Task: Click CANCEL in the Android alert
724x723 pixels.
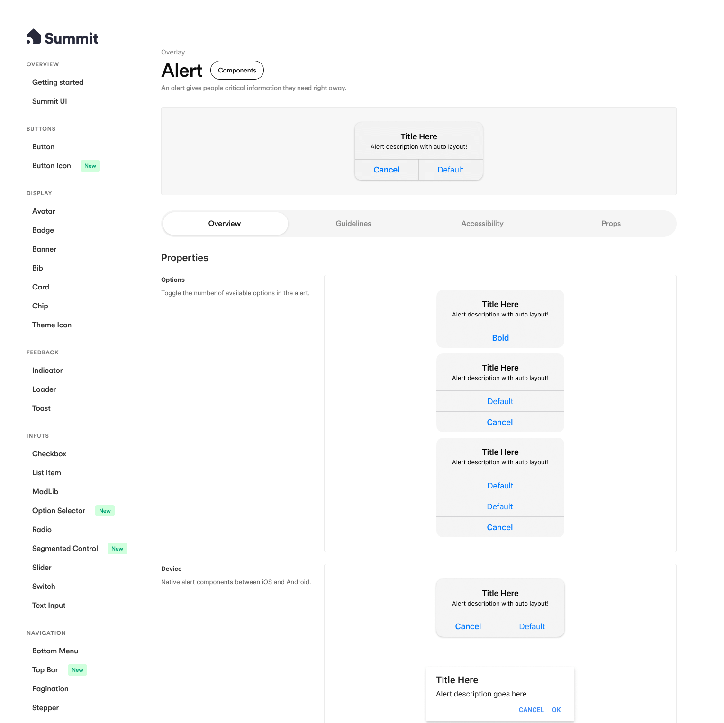Action: (x=531, y=710)
